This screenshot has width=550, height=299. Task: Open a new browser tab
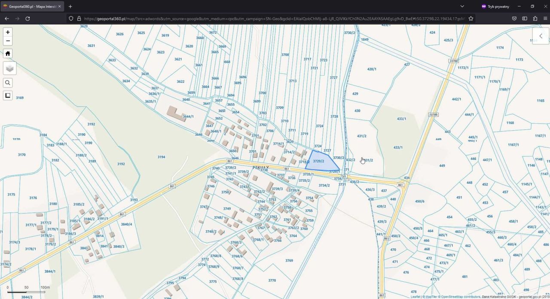point(70,6)
